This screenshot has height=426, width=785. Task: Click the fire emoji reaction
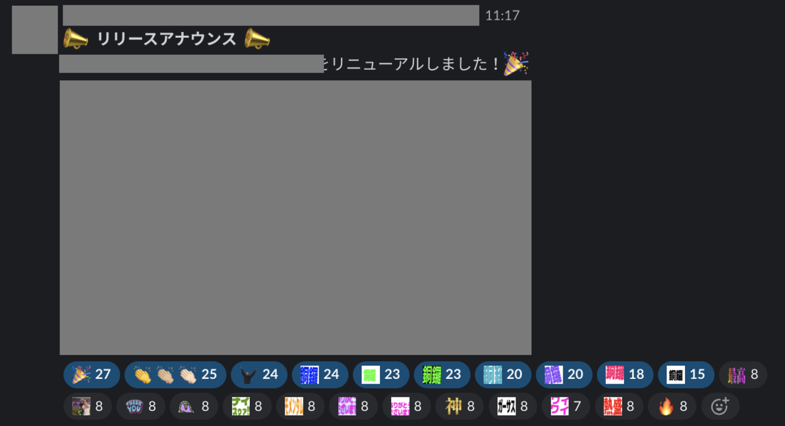[672, 406]
